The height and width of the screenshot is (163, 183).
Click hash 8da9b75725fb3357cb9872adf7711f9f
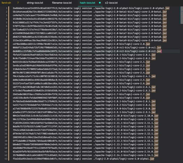(35, 127)
